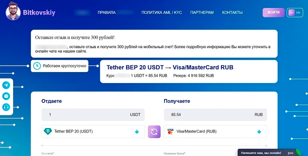Open the Telegram contact icon

6,85
